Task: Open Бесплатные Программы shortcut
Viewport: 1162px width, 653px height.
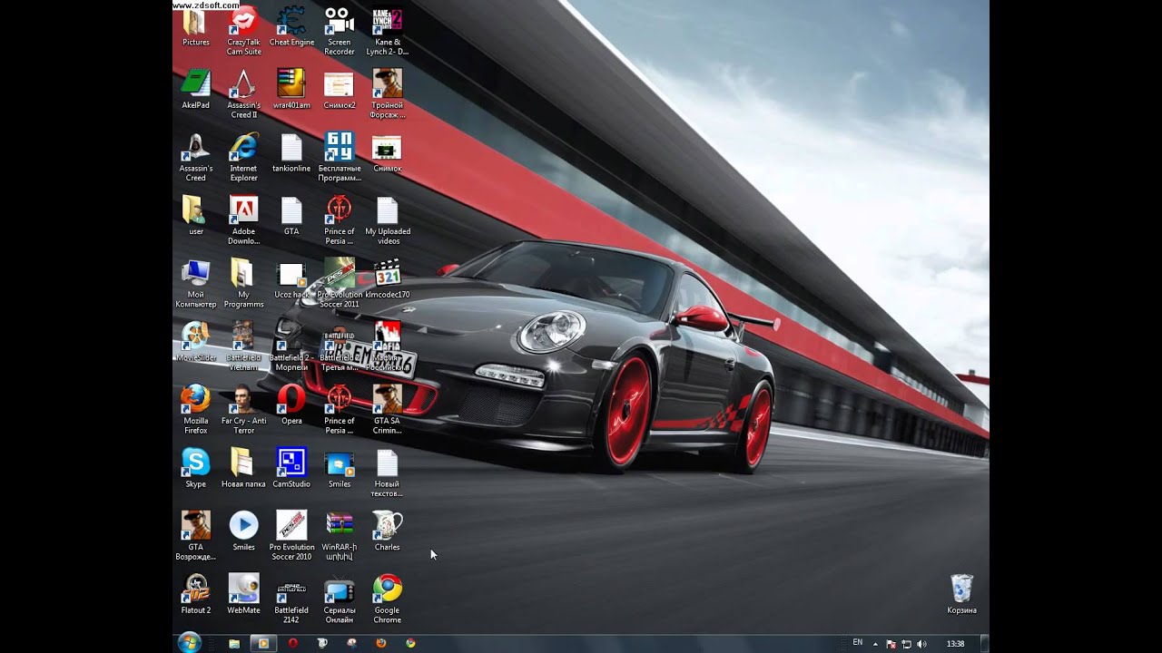Action: [339, 158]
